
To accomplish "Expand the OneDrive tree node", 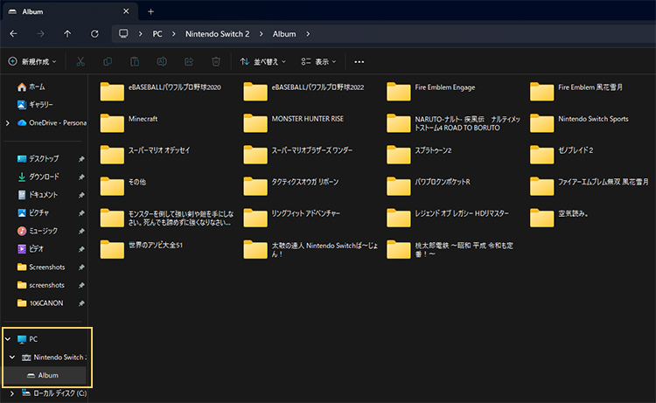I will pyautogui.click(x=8, y=123).
